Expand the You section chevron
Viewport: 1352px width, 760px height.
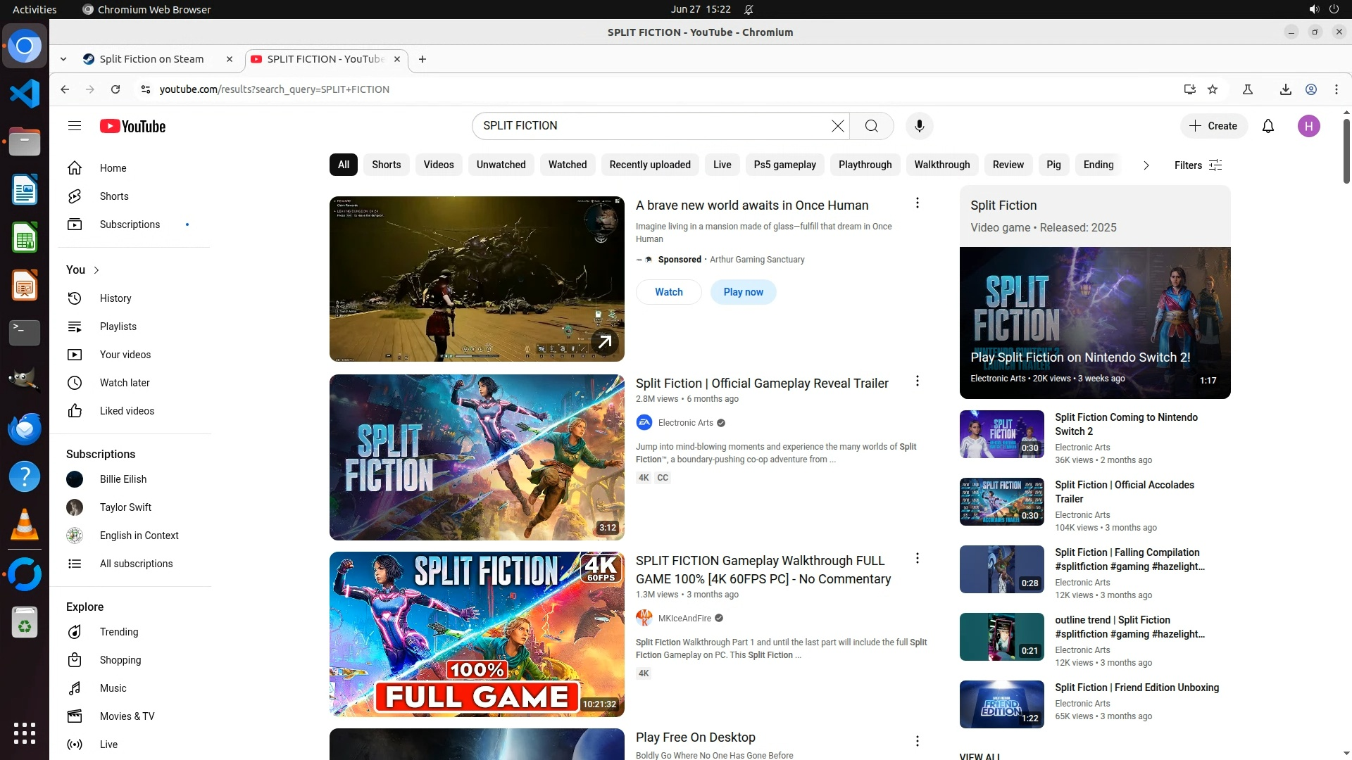click(x=96, y=270)
